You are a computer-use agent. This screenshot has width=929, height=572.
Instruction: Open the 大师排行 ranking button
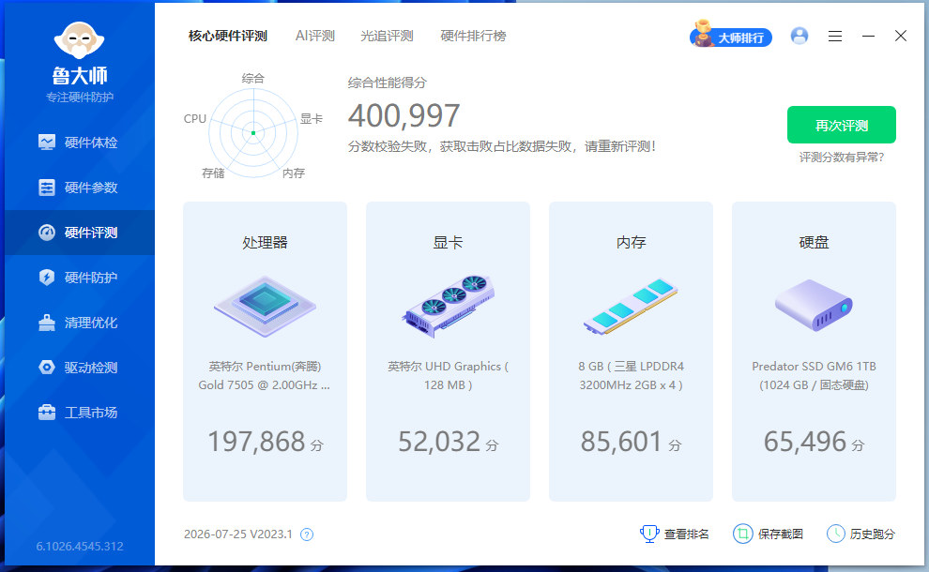[x=731, y=37]
